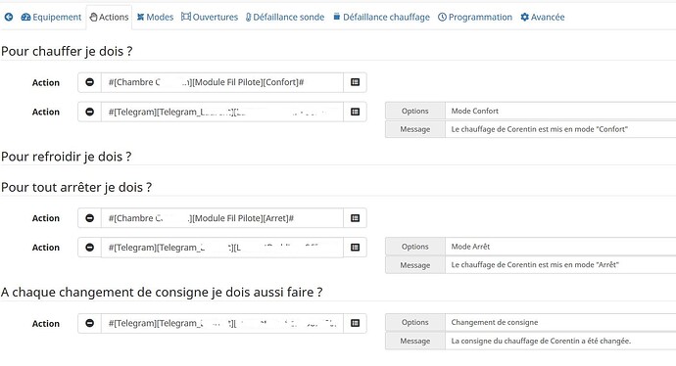Viewport: 676px width, 366px height.
Task: Switch to the Equipement tab
Action: [51, 18]
